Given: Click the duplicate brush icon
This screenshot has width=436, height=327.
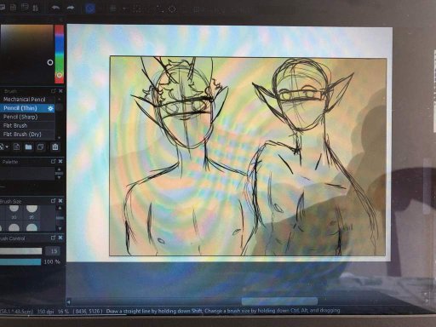Looking at the screenshot, I should coord(41,146).
